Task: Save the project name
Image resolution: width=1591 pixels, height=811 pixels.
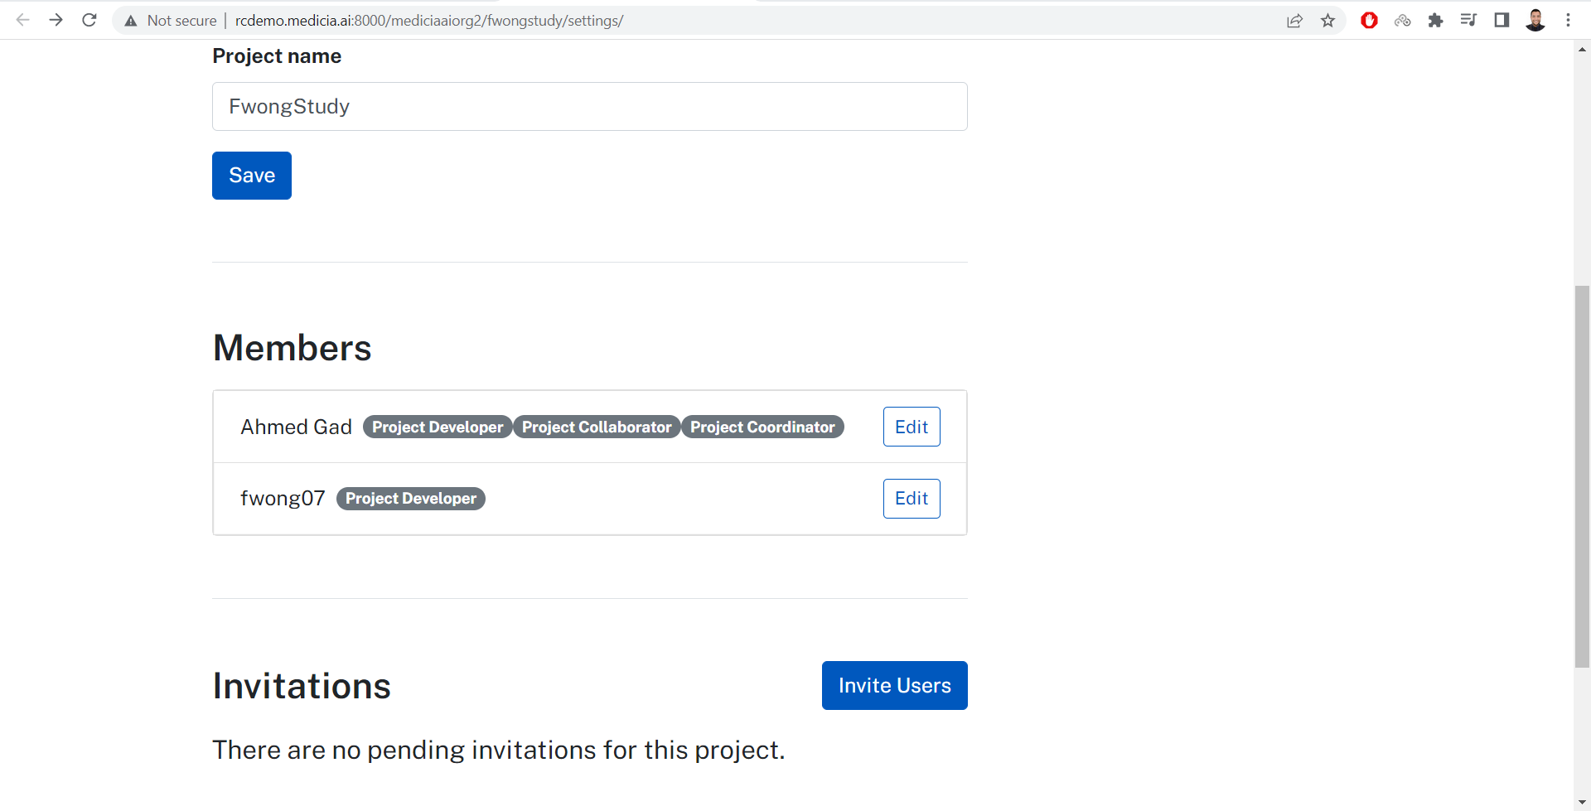Action: click(x=252, y=176)
